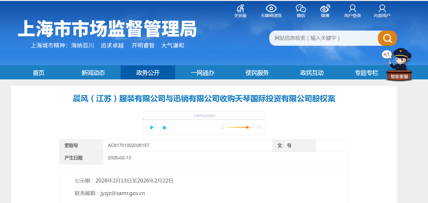428x203 pixels.
Task: Click the 上海市市场监督管理局 site title
Action: coord(107,29)
